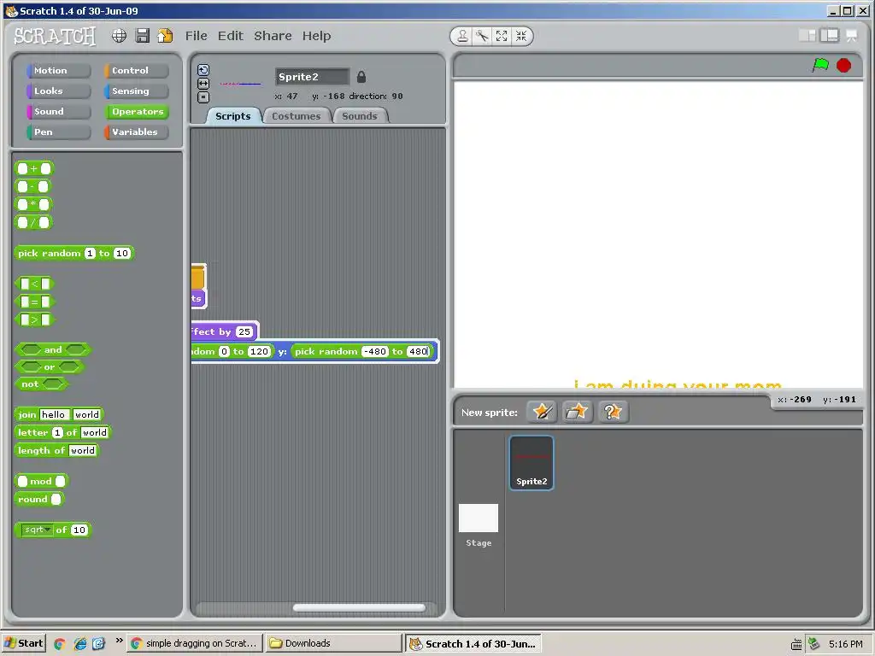Enter presentation mode
Image resolution: width=875 pixels, height=656 pixels.
coord(852,36)
